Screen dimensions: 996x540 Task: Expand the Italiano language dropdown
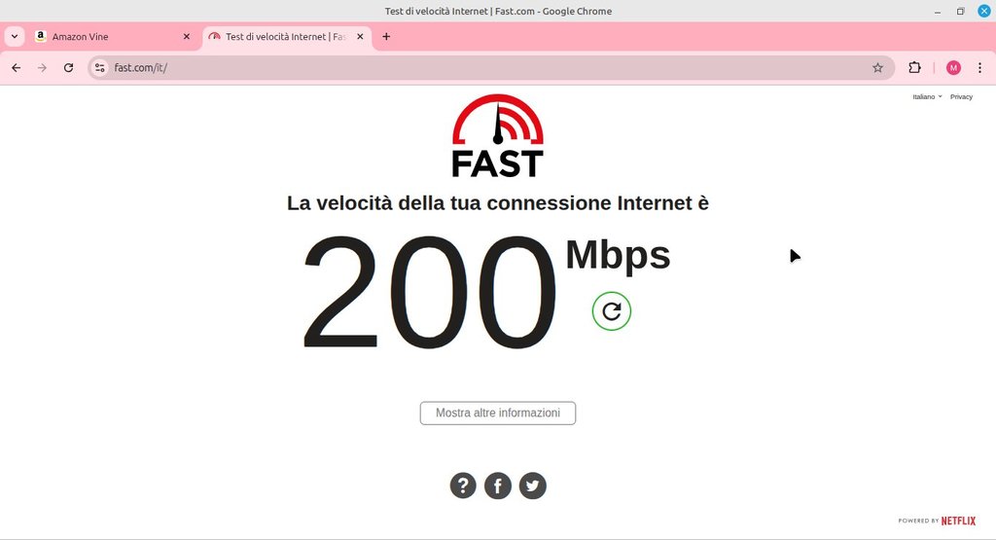[927, 96]
